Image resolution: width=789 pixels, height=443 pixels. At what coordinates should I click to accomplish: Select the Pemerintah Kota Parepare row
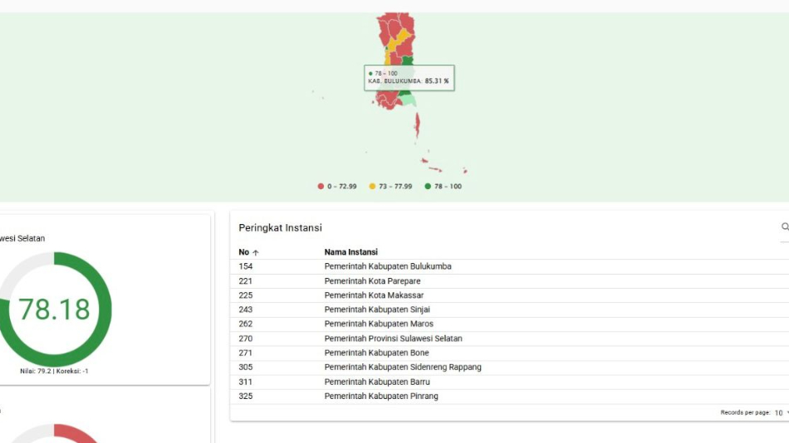click(372, 281)
